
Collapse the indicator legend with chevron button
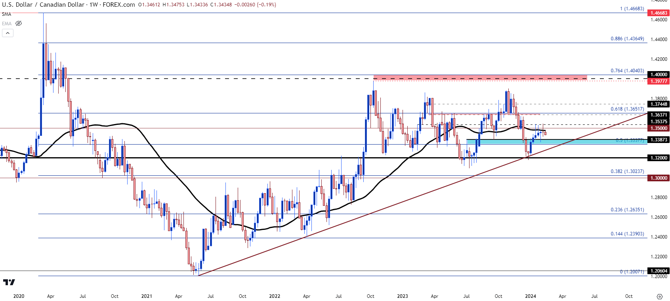click(x=8, y=33)
